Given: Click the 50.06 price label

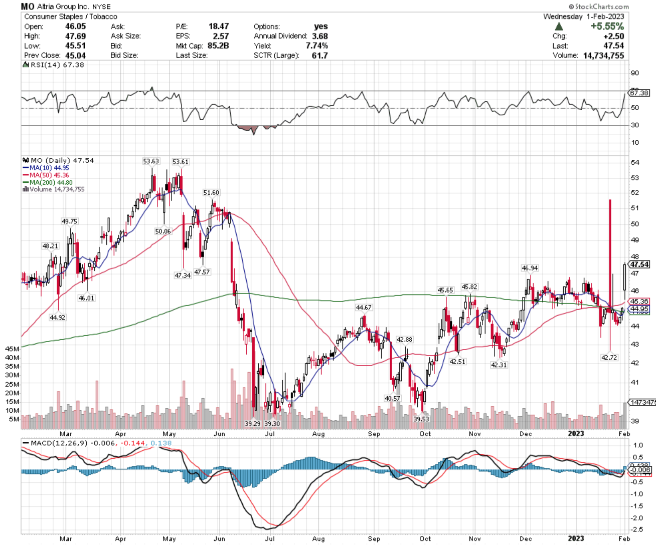Looking at the screenshot, I should pyautogui.click(x=163, y=231).
